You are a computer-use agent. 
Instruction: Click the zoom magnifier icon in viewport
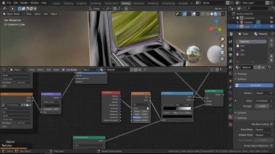point(222,39)
